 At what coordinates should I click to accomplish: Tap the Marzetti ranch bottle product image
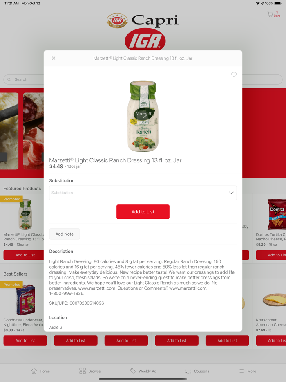coord(143,116)
